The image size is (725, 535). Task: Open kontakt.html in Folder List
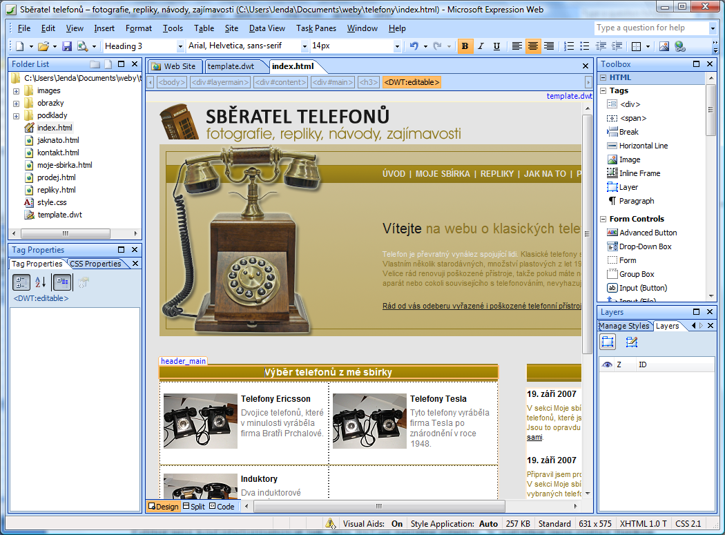pos(58,153)
